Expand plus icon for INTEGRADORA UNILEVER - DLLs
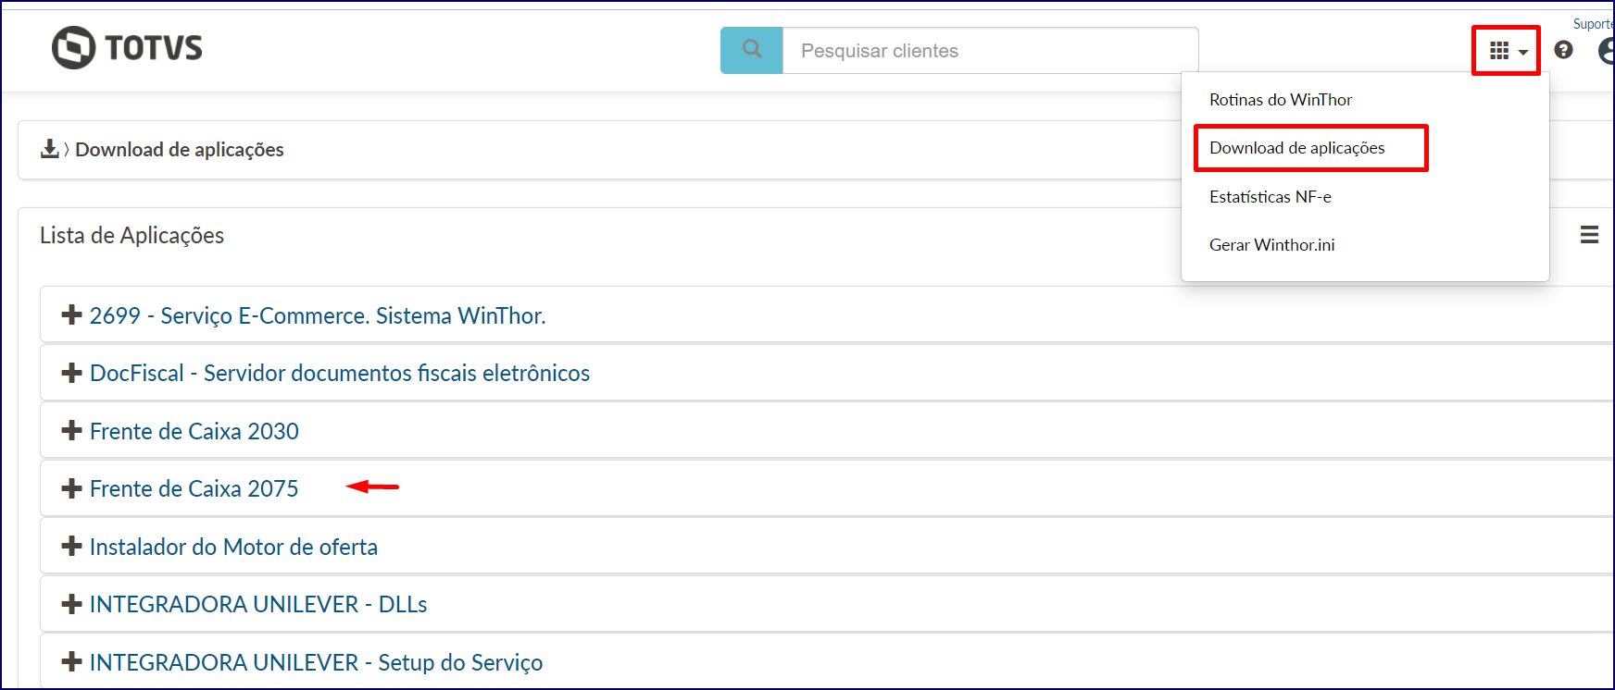 tap(71, 604)
